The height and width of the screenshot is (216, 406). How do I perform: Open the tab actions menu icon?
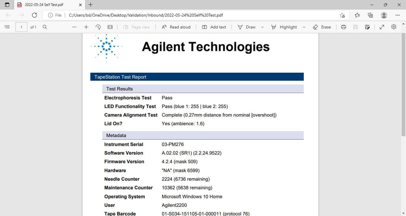7,5
